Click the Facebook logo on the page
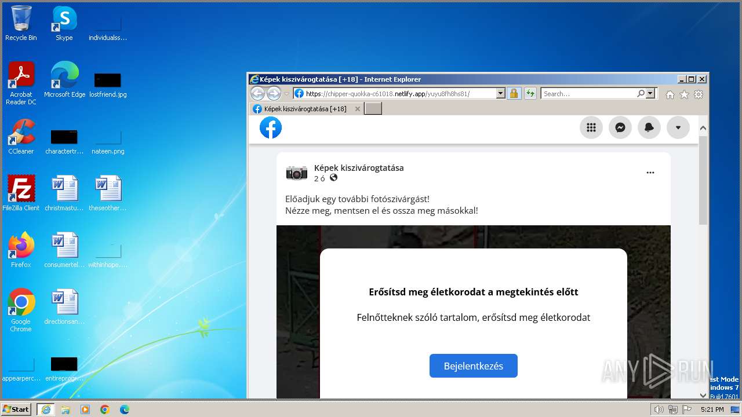Screen dimensions: 742x417 (x=271, y=127)
